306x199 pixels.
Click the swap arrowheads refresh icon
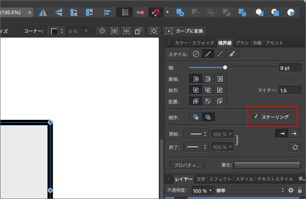pyautogui.click(x=294, y=147)
